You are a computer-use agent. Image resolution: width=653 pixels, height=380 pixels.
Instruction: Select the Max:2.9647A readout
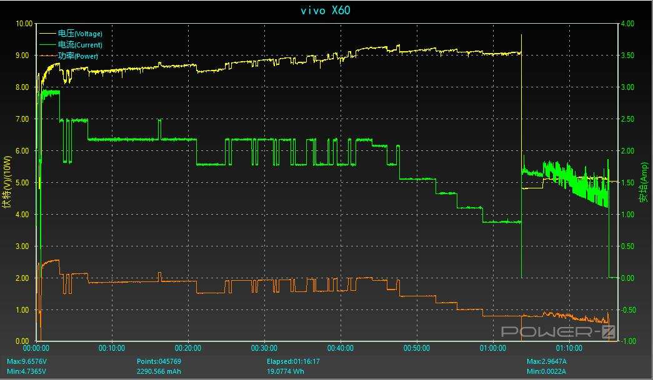pyautogui.click(x=546, y=361)
